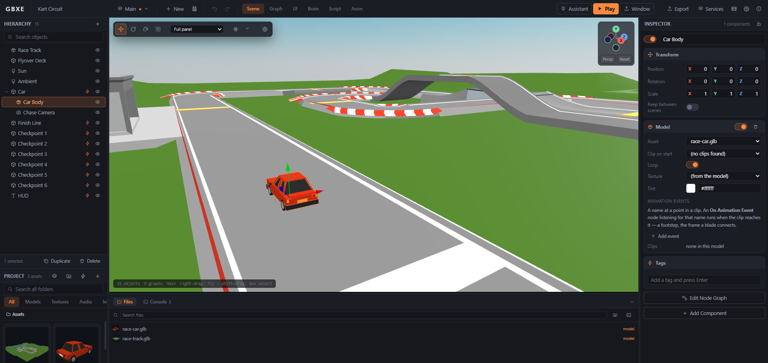The height and width of the screenshot is (363, 768).
Task: Open the Main scene dropdown
Action: [x=132, y=9]
